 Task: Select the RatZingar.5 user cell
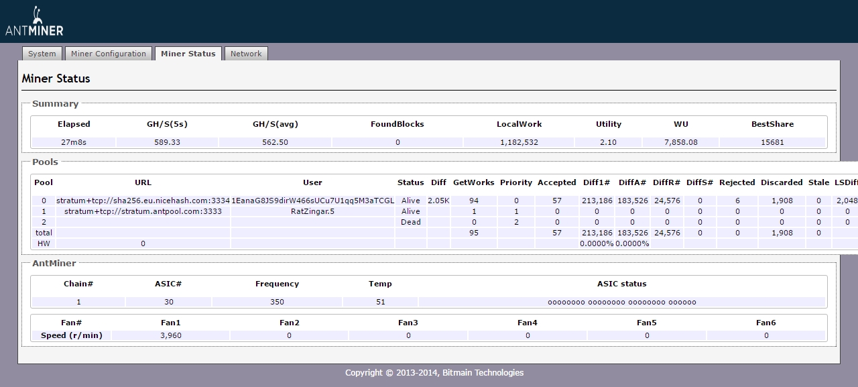(312, 211)
